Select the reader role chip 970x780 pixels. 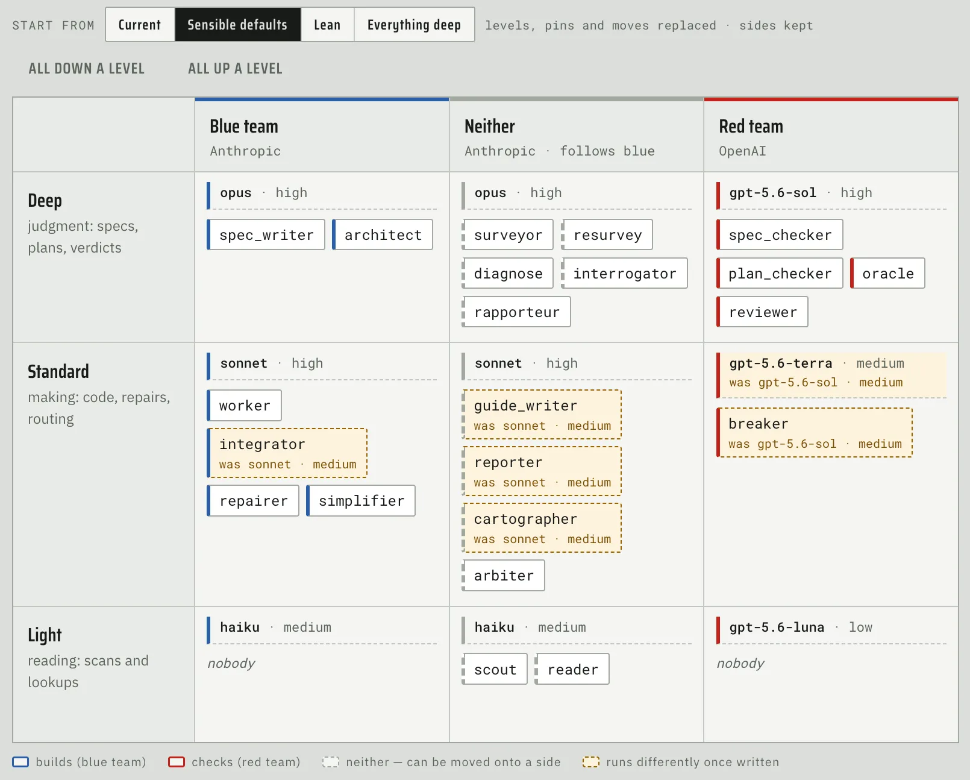click(572, 669)
